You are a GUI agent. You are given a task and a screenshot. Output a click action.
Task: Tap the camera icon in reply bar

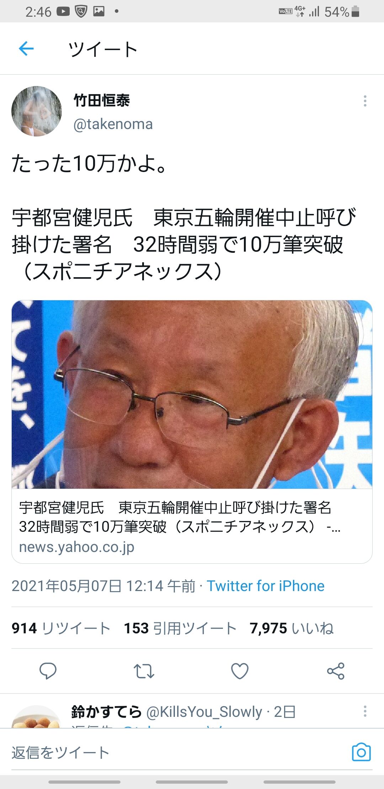(361, 752)
